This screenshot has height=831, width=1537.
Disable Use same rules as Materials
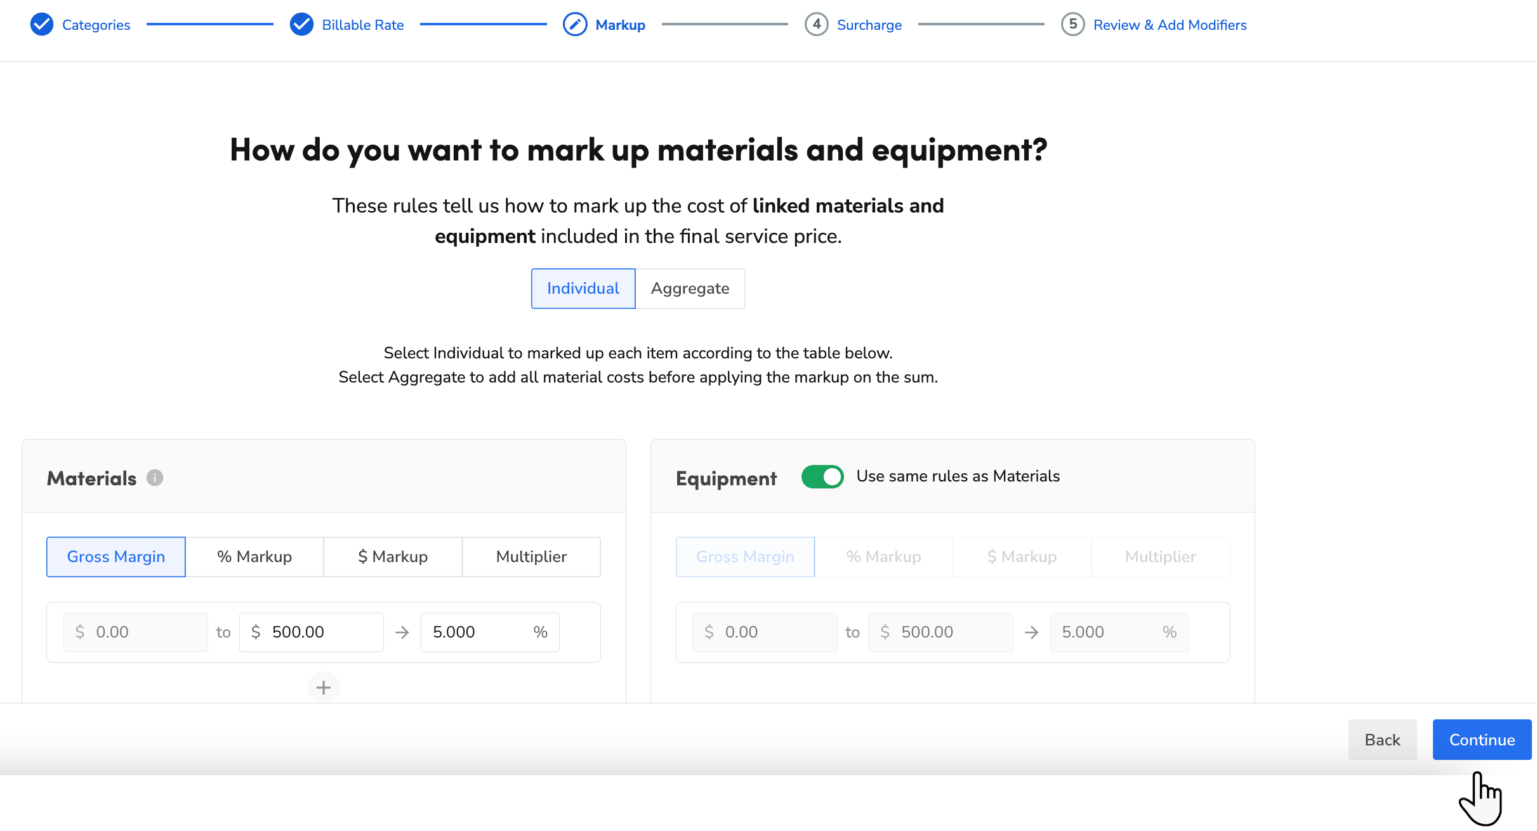click(x=822, y=476)
